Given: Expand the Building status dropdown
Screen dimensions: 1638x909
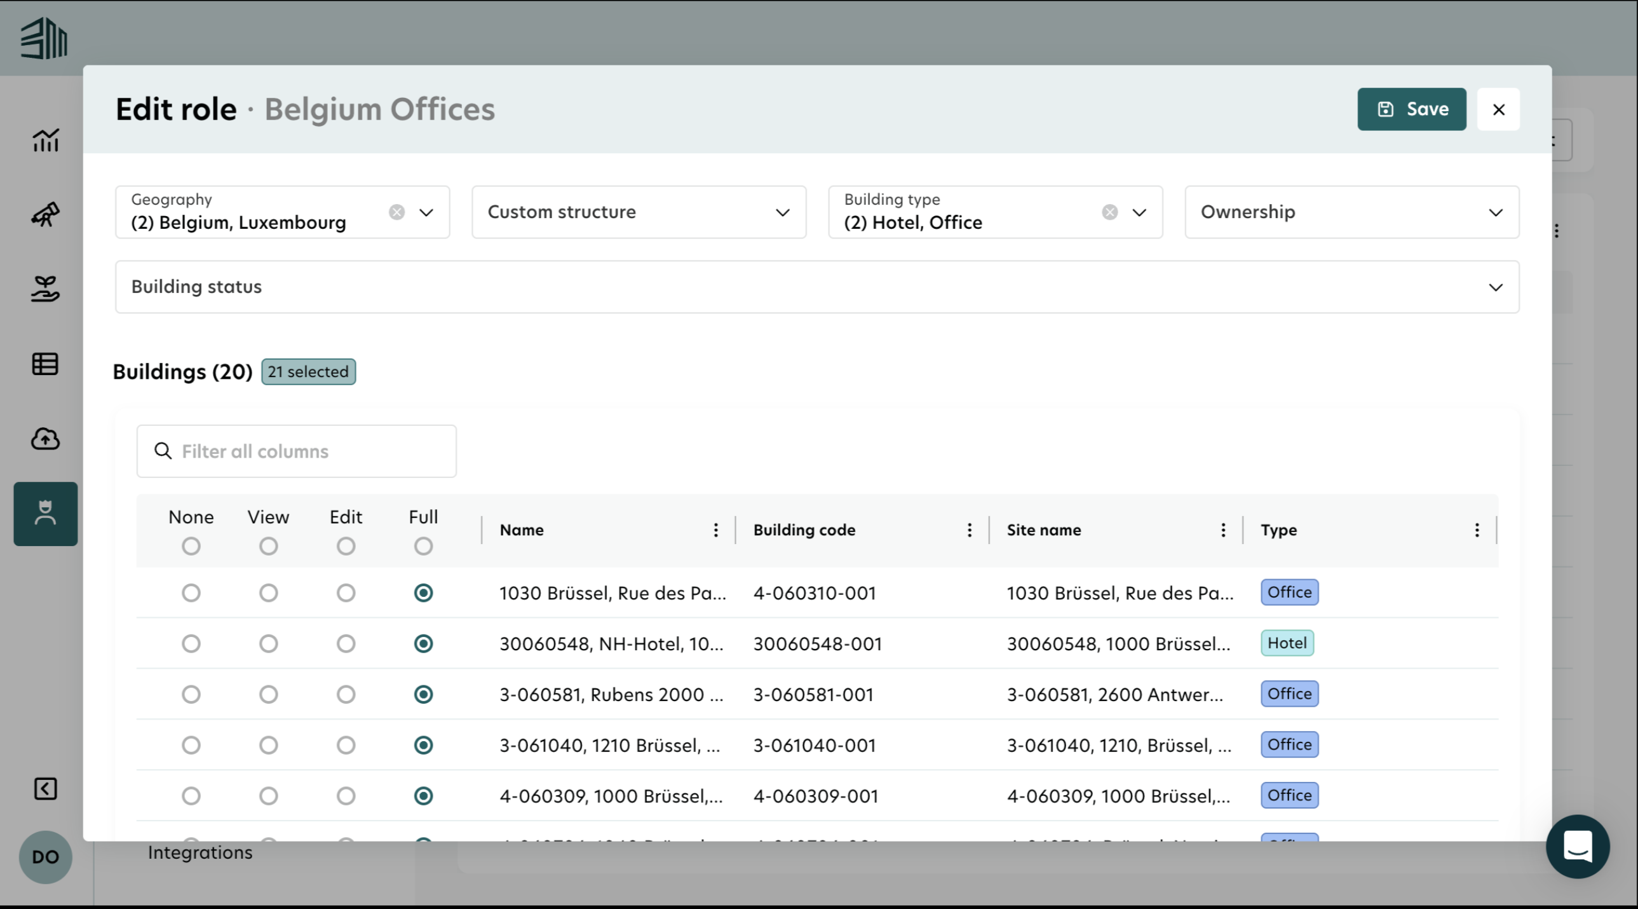Looking at the screenshot, I should (x=817, y=287).
